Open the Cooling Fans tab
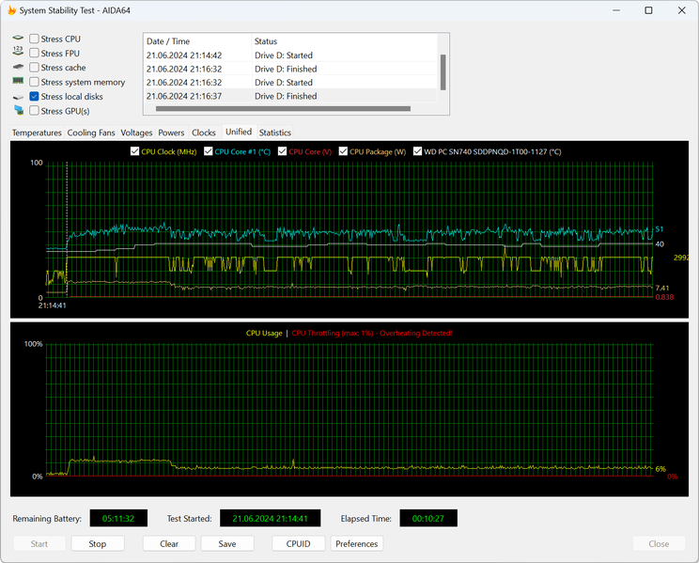Screen dimensions: 699x563 [x=91, y=133]
